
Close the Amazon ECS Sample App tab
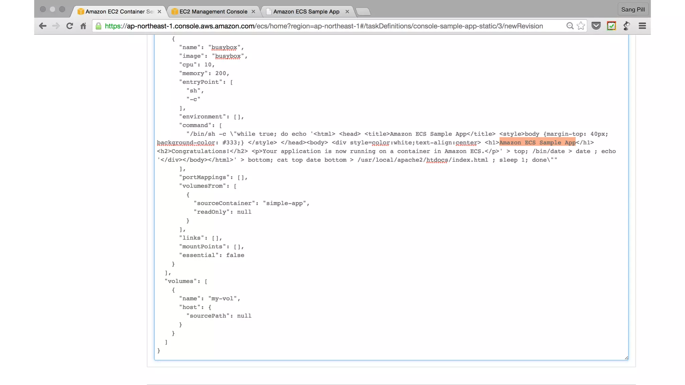[347, 12]
